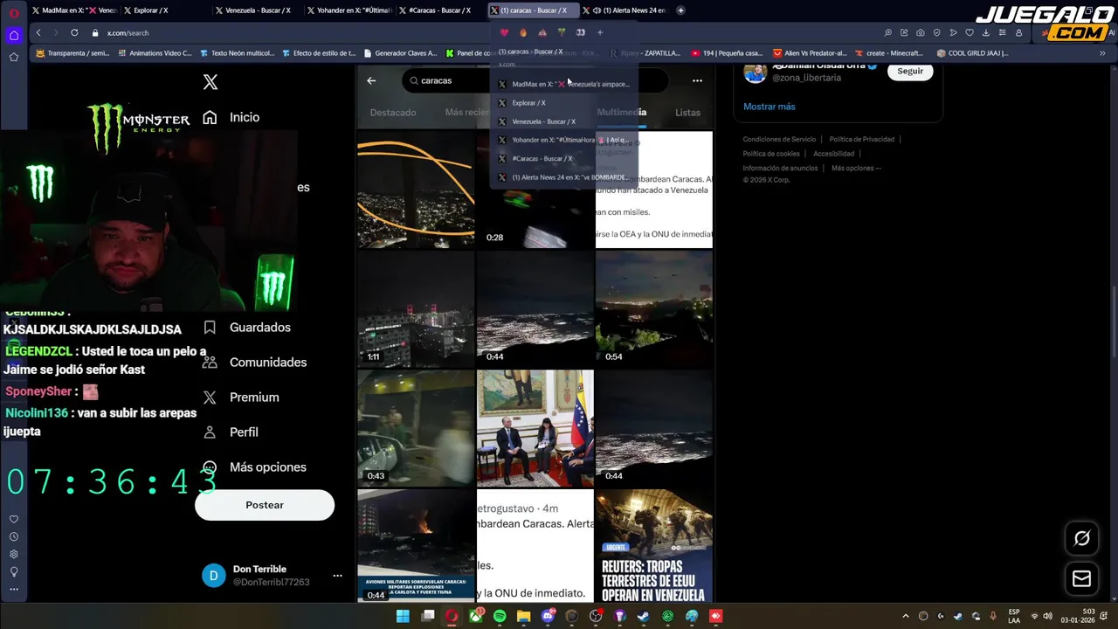Open the search options three-dot menu
Image resolution: width=1118 pixels, height=629 pixels.
point(697,80)
